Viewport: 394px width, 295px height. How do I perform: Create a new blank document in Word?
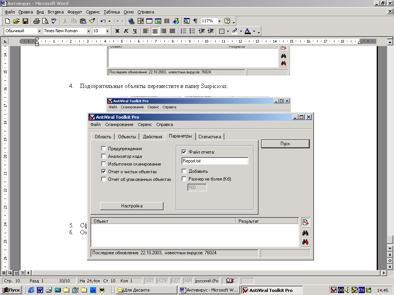[x=8, y=21]
